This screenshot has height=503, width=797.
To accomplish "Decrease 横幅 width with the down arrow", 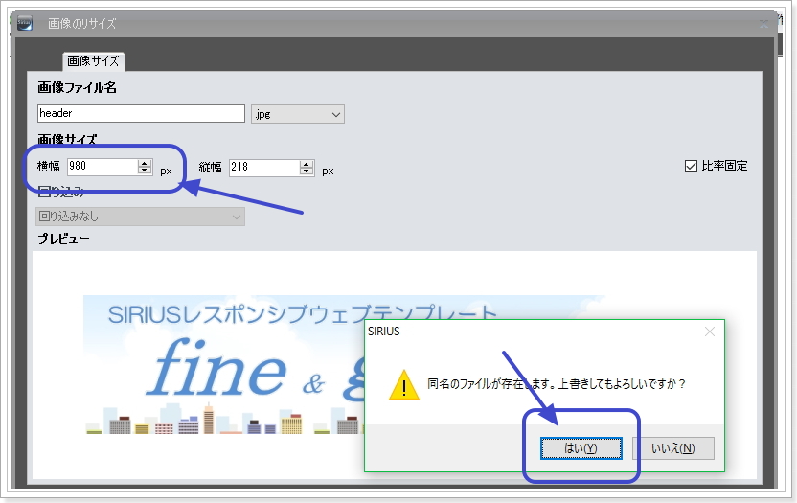I will (x=145, y=171).
